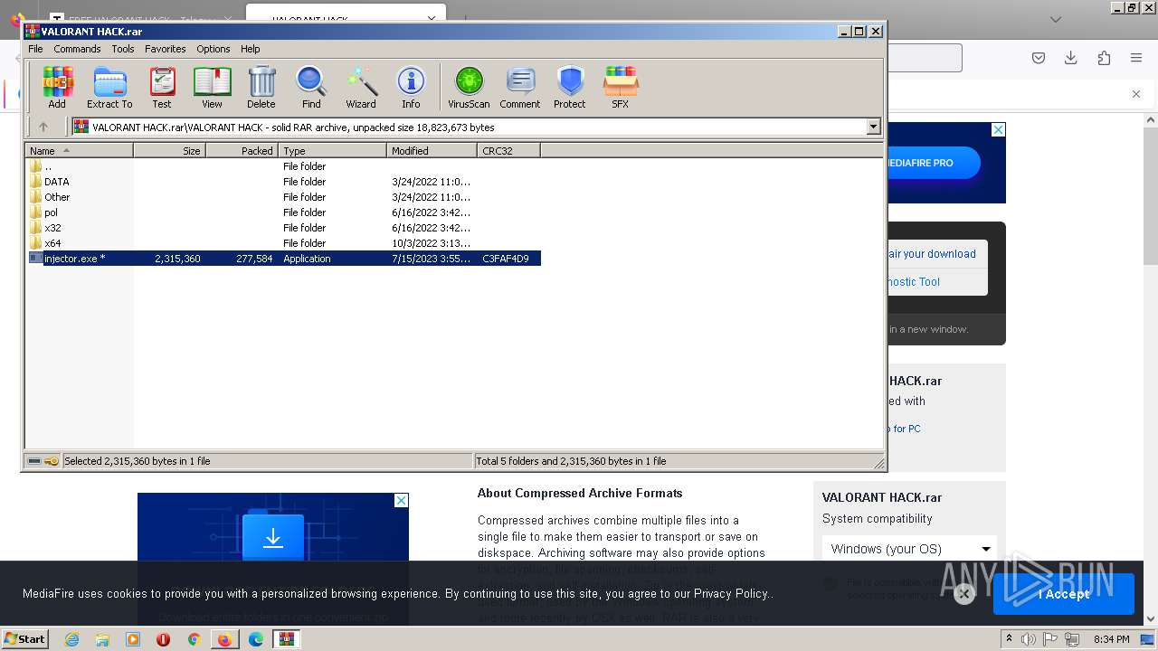Select the x64 folder
Image resolution: width=1158 pixels, height=651 pixels.
pos(52,243)
